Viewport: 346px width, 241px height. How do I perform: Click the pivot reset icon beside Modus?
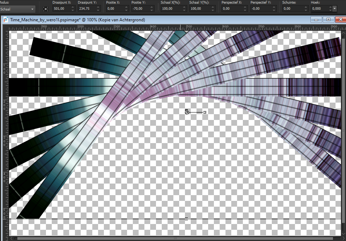pos(46,9)
